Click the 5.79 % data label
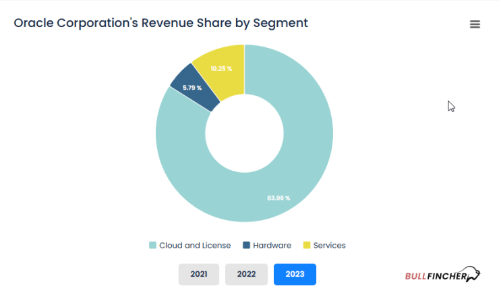Image resolution: width=499 pixels, height=299 pixels. pos(192,88)
